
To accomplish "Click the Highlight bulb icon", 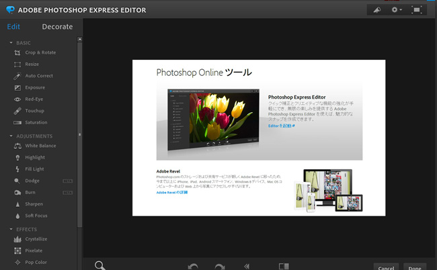I will click(17, 158).
